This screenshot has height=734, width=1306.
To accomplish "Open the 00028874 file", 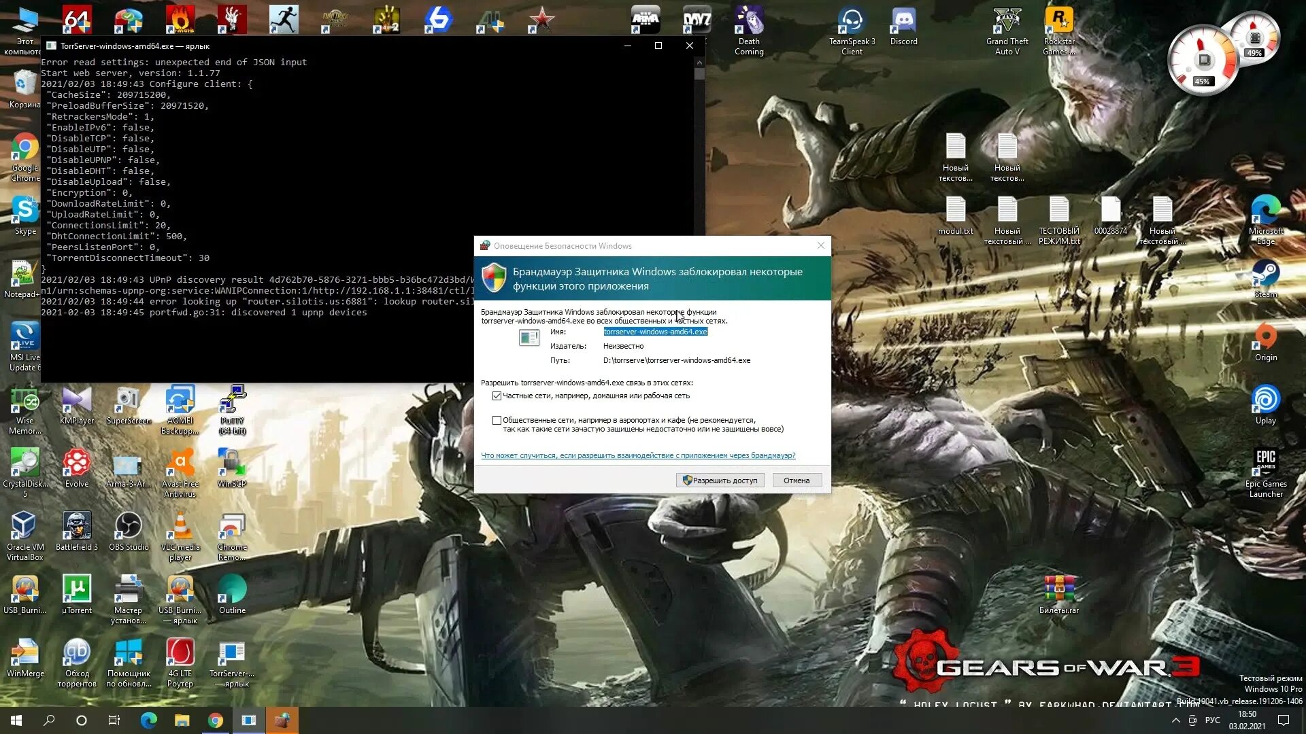I will pyautogui.click(x=1111, y=215).
